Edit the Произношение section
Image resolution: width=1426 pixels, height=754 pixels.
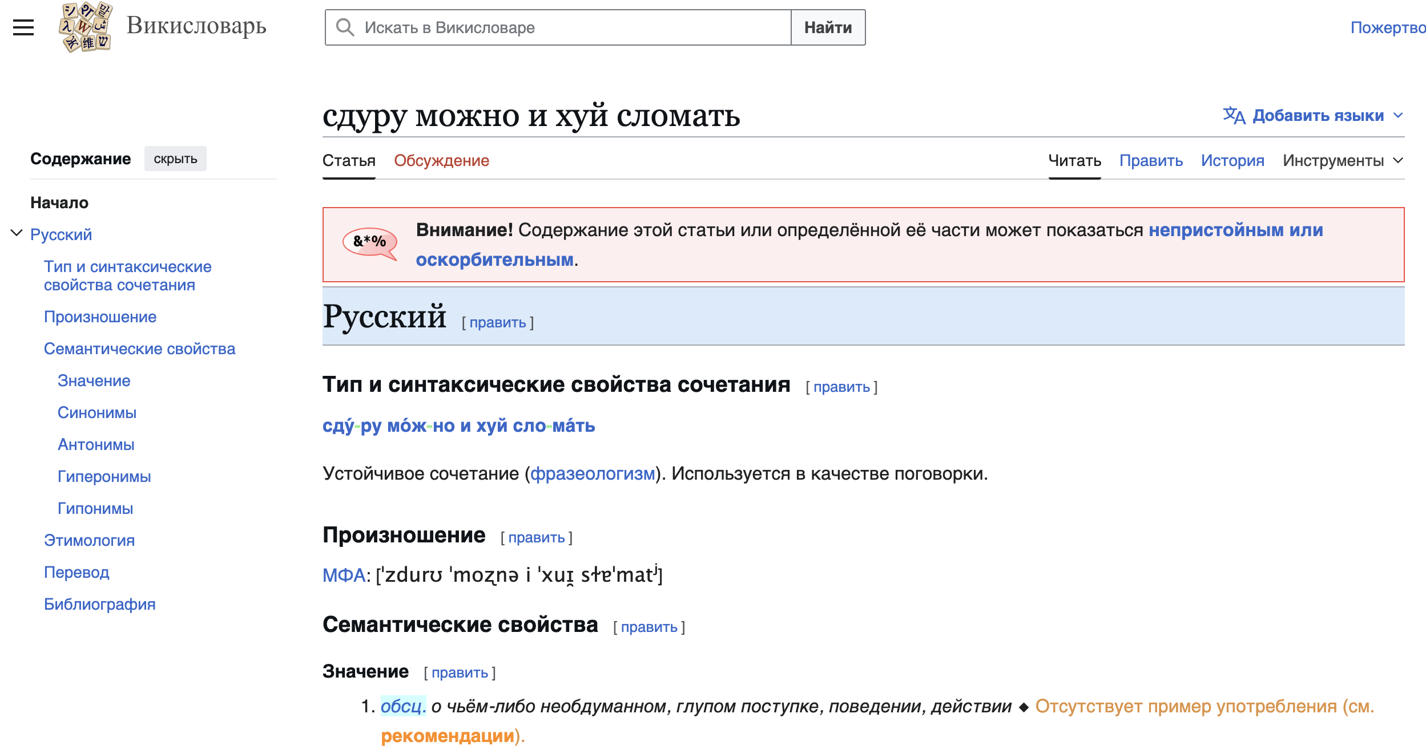[536, 537]
